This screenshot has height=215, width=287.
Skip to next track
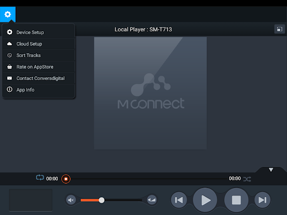pyautogui.click(x=262, y=200)
